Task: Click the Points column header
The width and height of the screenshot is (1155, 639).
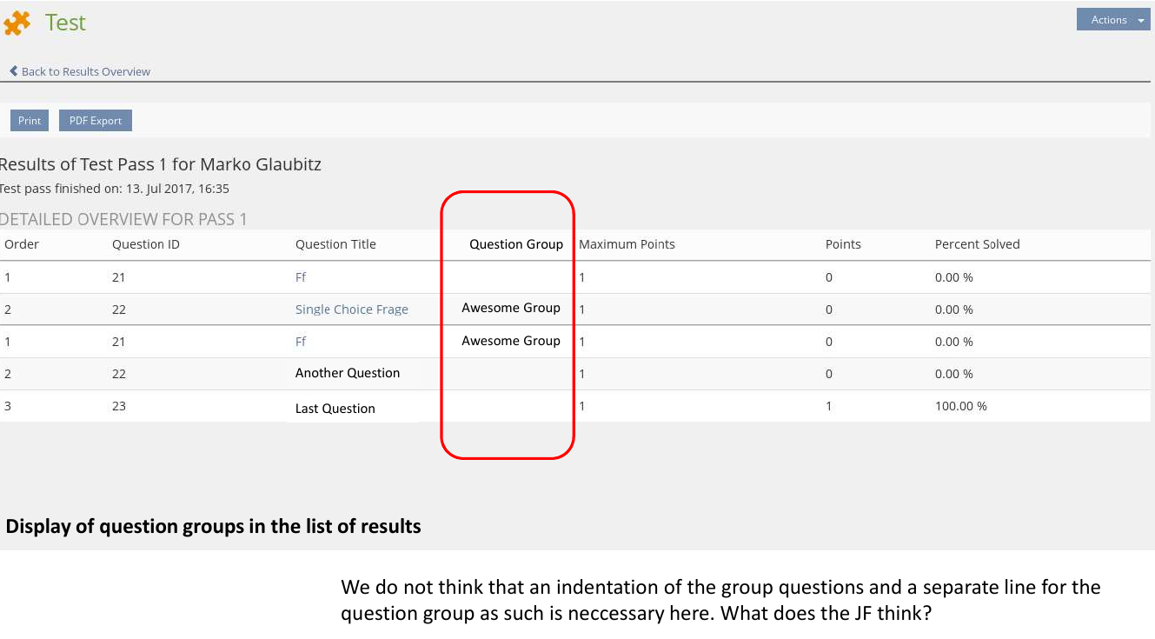Action: (842, 244)
